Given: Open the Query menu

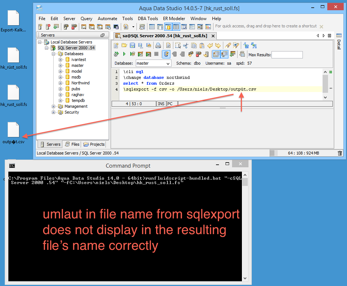Looking at the screenshot, I should 86,19.
